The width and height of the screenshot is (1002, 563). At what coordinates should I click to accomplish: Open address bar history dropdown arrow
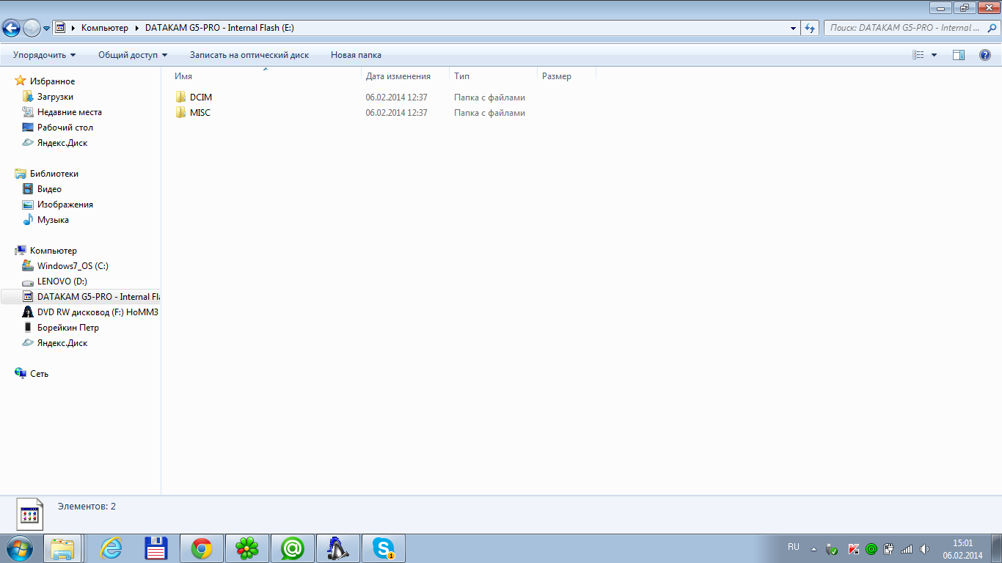[x=794, y=28]
